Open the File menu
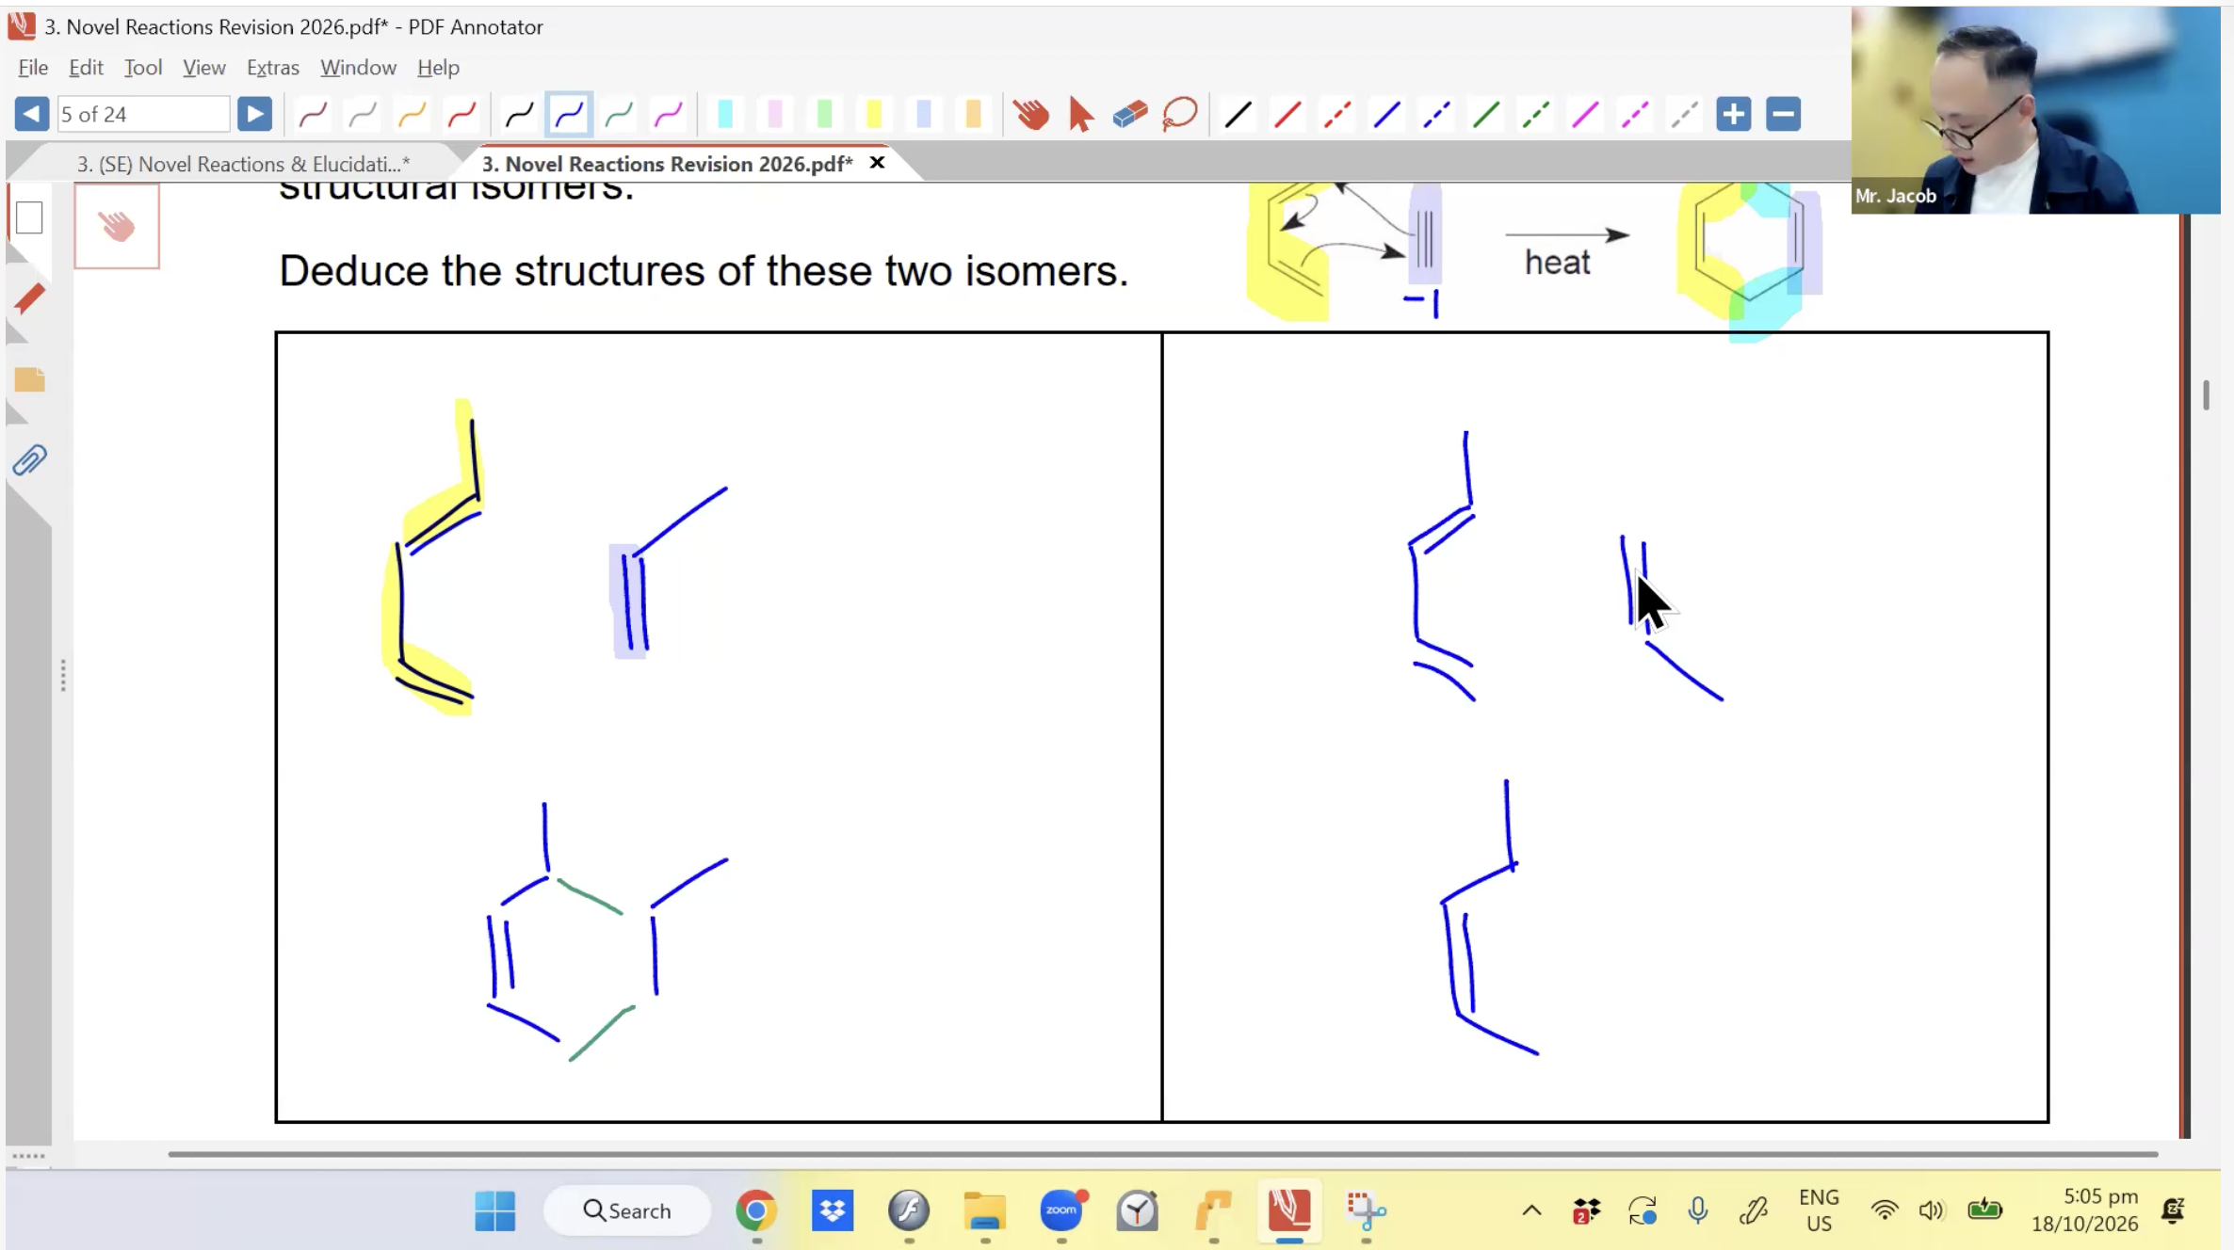2234x1250 pixels. click(33, 68)
